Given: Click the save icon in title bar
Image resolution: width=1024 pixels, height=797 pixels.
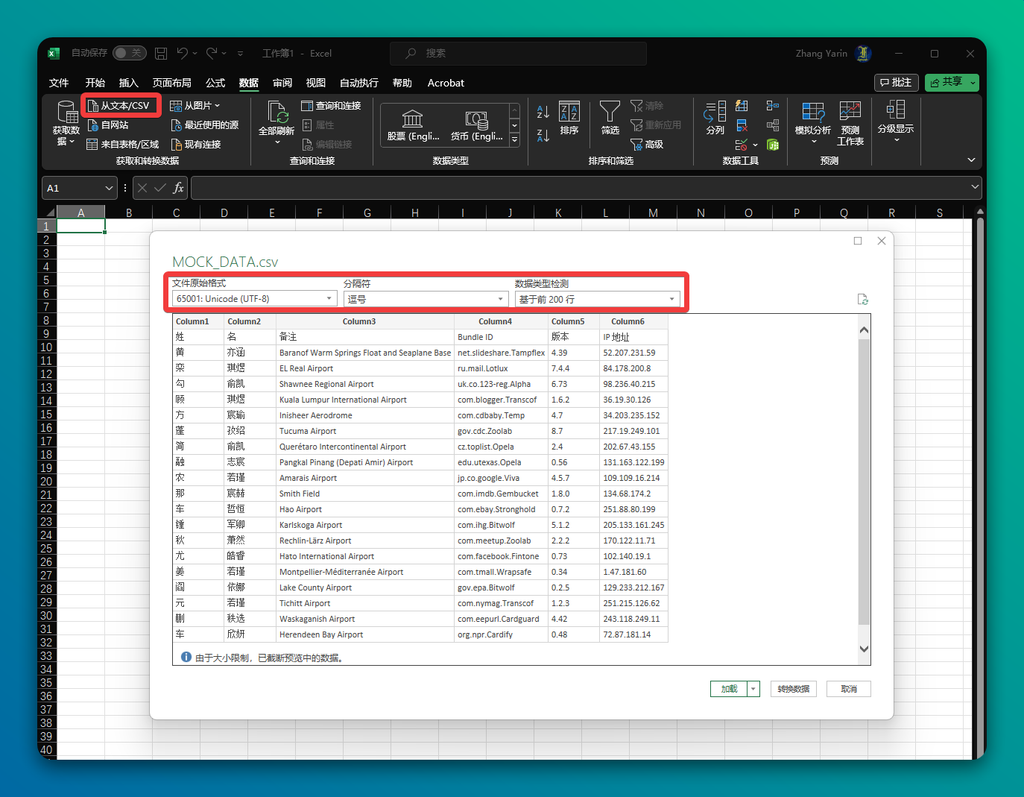Looking at the screenshot, I should pyautogui.click(x=161, y=54).
